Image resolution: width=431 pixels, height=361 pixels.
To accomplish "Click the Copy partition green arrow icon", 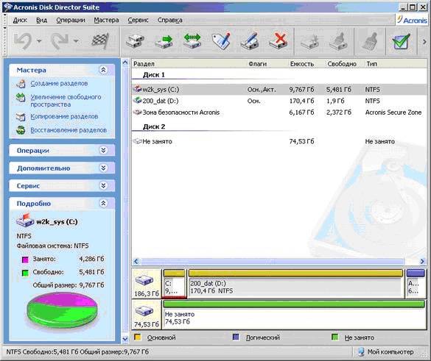I will [x=164, y=41].
